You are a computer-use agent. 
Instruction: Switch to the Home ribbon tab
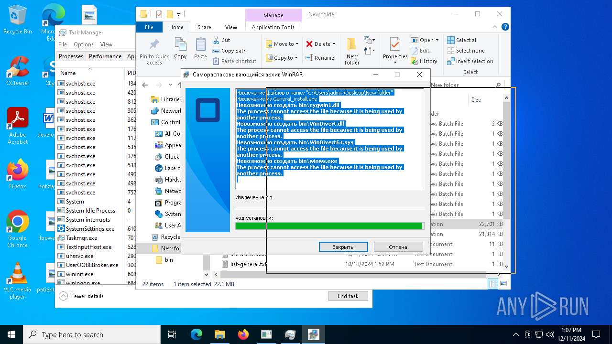pyautogui.click(x=176, y=27)
